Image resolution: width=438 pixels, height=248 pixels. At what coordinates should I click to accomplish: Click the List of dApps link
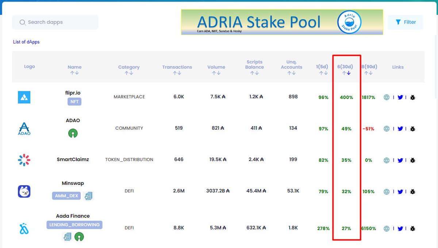[x=26, y=42]
